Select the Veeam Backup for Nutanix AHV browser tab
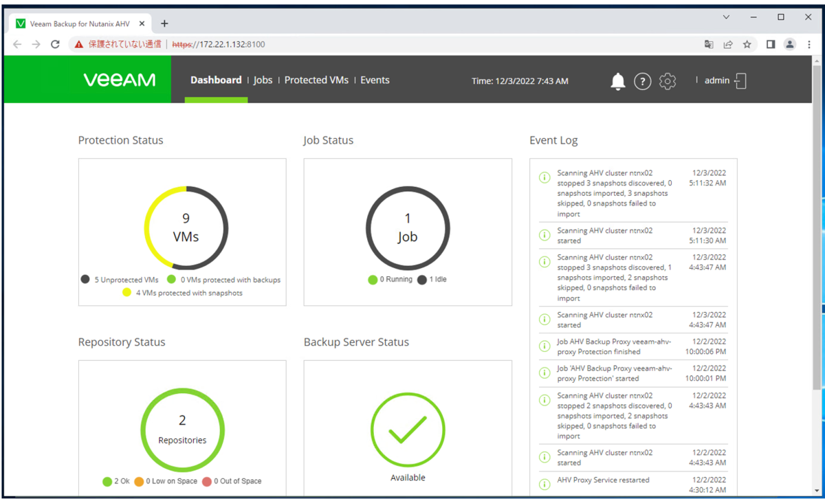This screenshot has height=499, width=825. [x=80, y=23]
